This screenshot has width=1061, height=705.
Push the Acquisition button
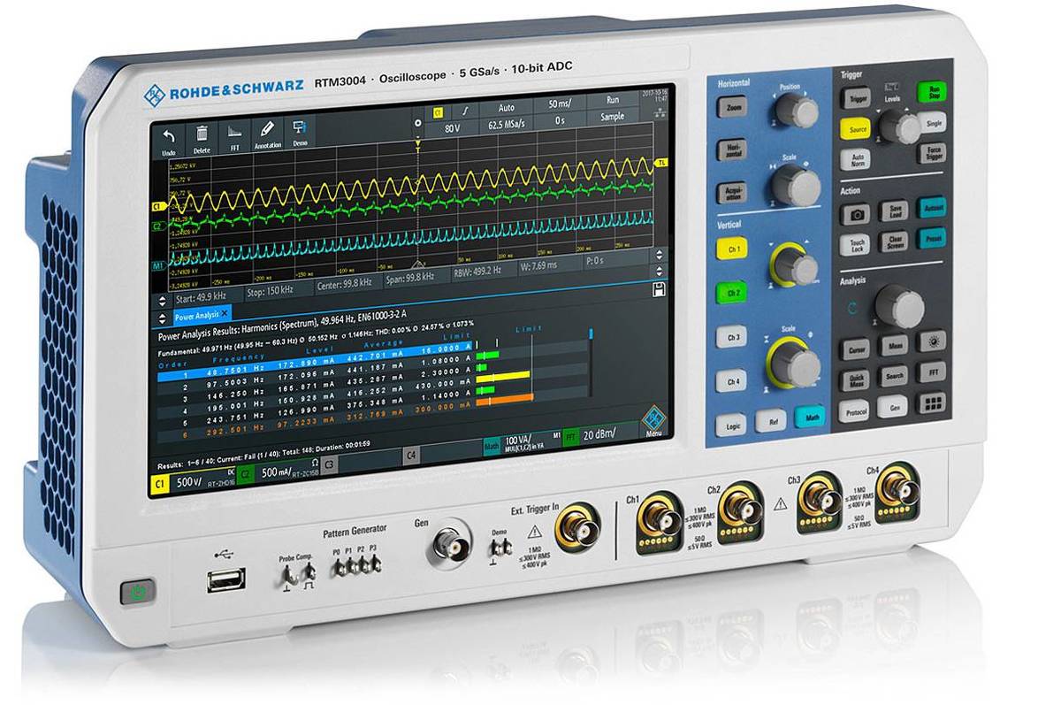click(x=732, y=193)
